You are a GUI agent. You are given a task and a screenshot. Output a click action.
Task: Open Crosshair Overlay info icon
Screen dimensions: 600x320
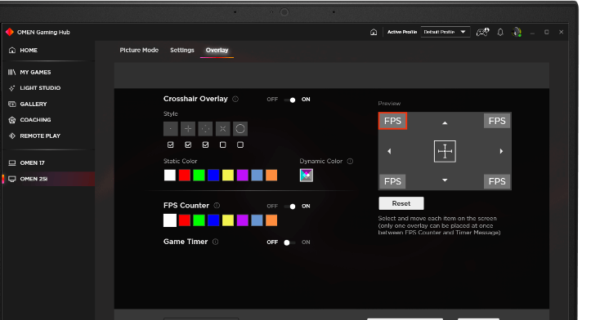click(x=235, y=99)
